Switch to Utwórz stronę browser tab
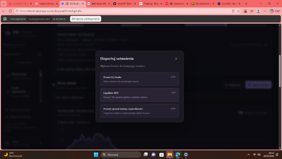This screenshot has height=159, width=282. click(47, 4)
